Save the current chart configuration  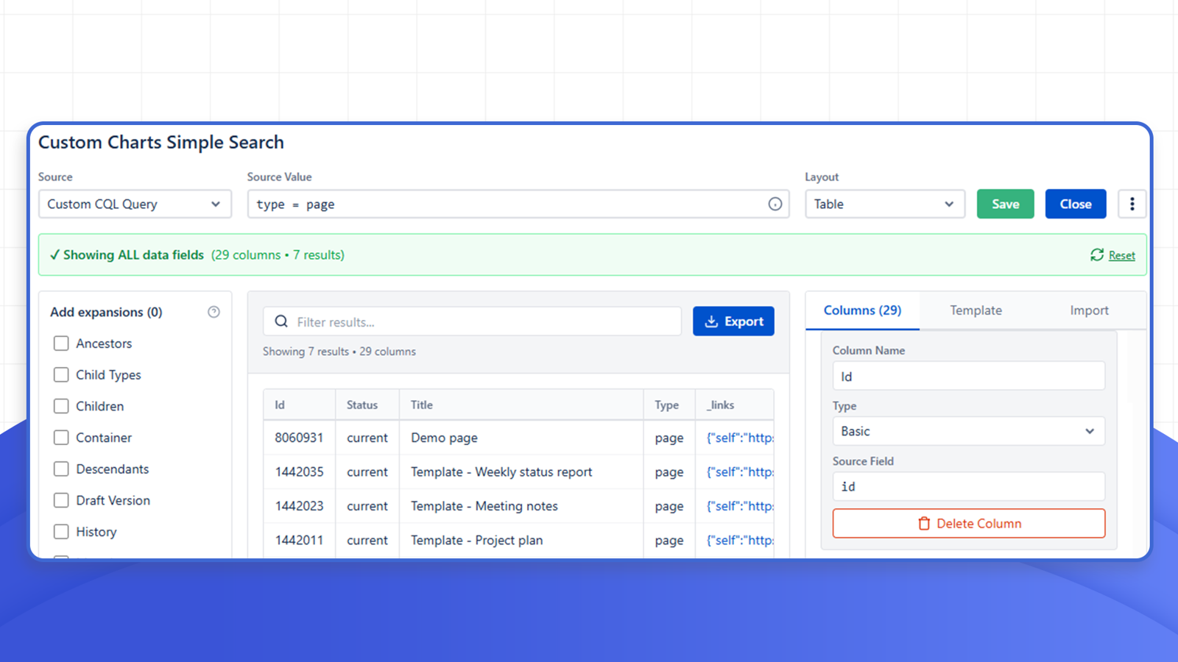[1005, 204]
